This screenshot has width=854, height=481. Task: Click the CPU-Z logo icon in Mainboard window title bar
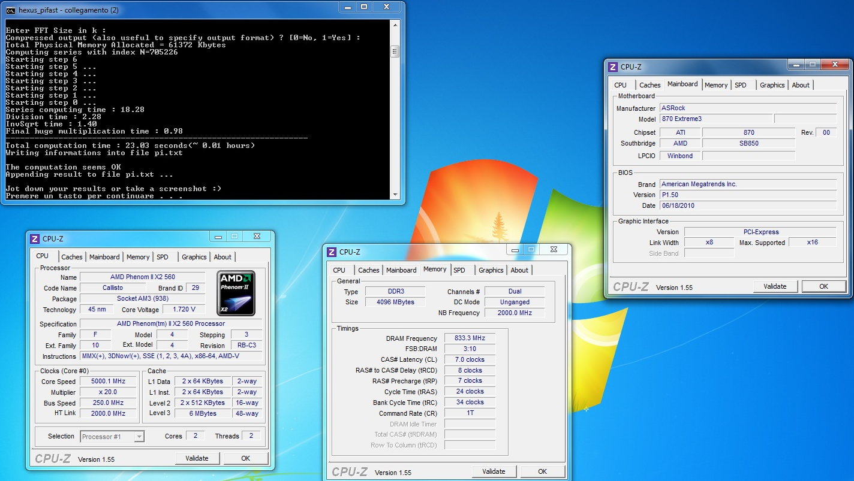coord(613,67)
